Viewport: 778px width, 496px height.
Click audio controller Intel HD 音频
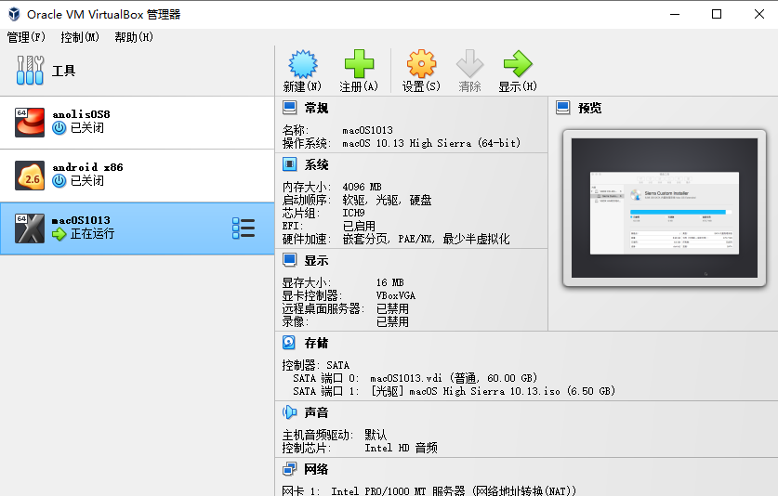401,448
